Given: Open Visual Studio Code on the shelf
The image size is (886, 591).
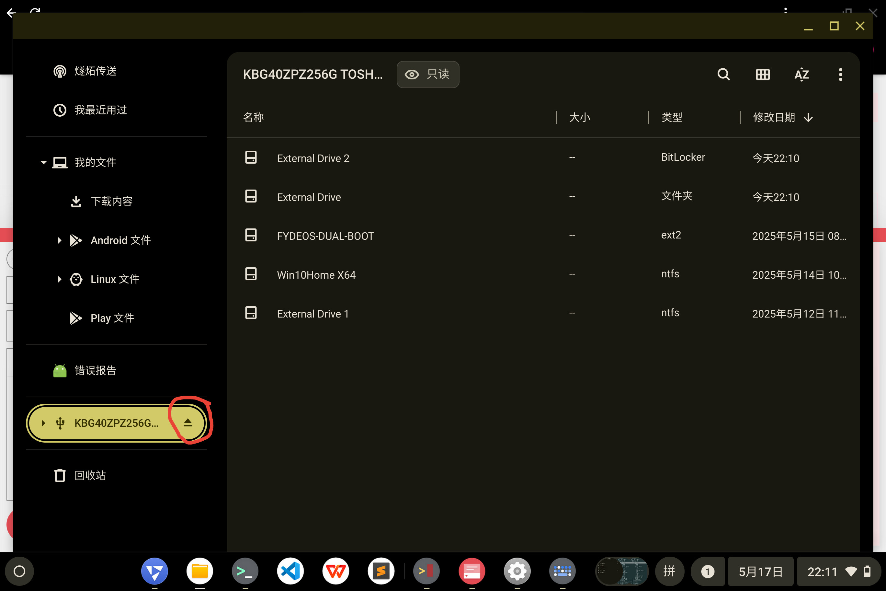Looking at the screenshot, I should pyautogui.click(x=290, y=572).
